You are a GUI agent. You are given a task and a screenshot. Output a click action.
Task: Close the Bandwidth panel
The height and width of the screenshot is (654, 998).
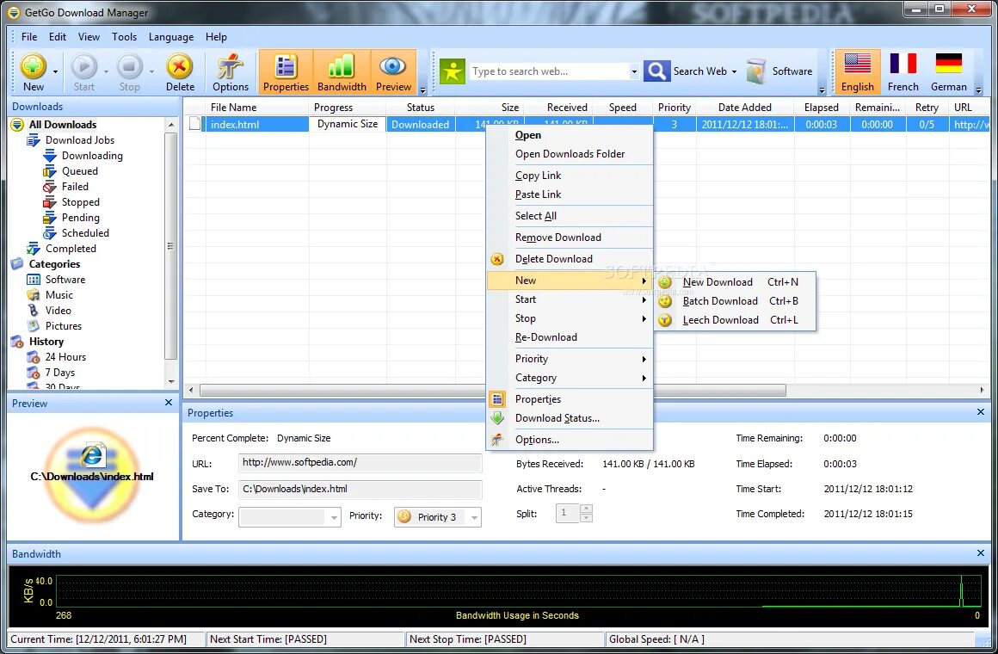click(x=980, y=553)
